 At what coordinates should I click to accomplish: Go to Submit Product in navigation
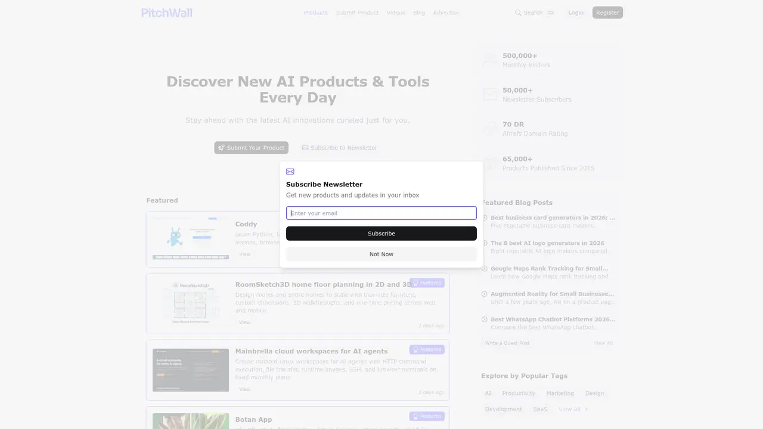tap(357, 13)
